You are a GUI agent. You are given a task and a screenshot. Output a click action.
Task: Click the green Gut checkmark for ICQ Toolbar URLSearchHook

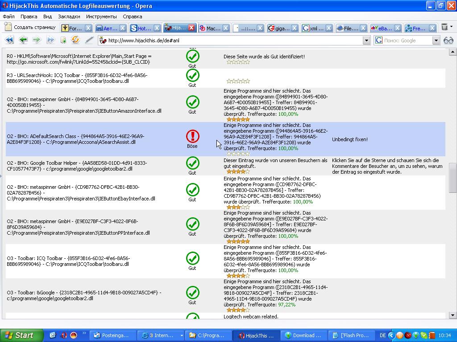(x=192, y=75)
